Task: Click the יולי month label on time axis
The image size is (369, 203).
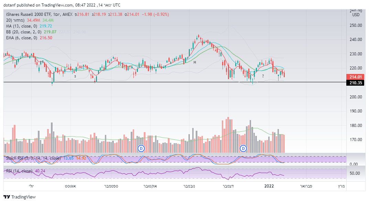Action: (x=31, y=186)
